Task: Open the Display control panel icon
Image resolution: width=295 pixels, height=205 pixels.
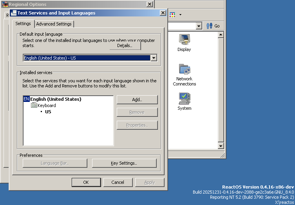Action: point(184,40)
